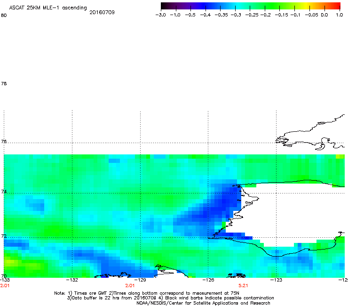The height and width of the screenshot is (306, 348).
Task: Select the -0.35 color scale label
Action: tap(221, 15)
